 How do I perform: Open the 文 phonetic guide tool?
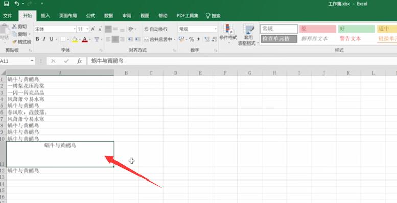coord(97,39)
